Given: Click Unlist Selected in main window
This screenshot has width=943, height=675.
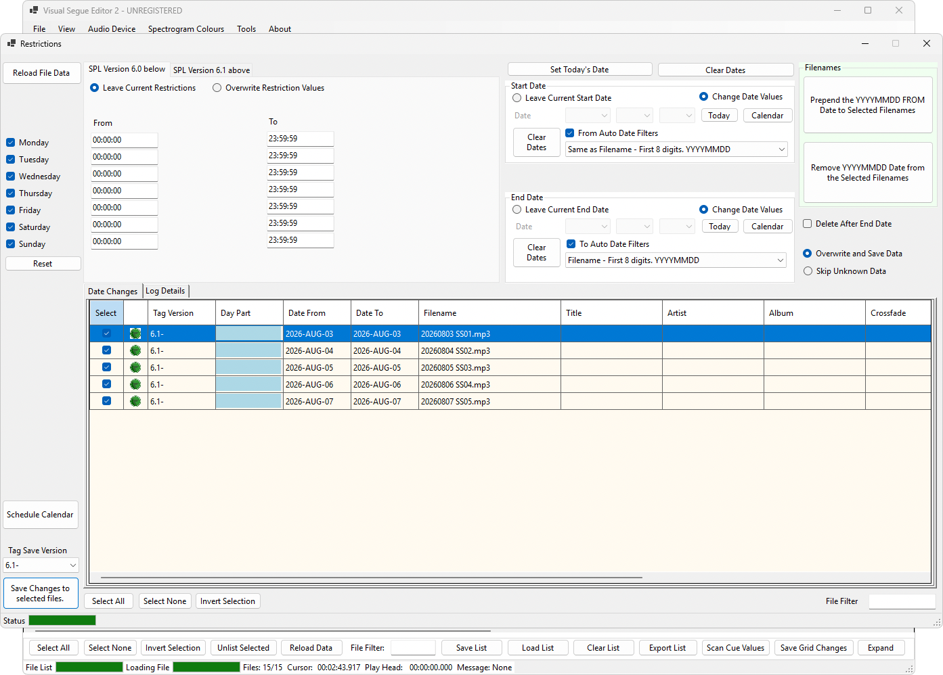Looking at the screenshot, I should coord(243,648).
